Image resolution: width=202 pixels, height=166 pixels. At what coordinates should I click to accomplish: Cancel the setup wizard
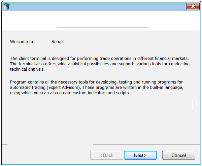point(178,155)
